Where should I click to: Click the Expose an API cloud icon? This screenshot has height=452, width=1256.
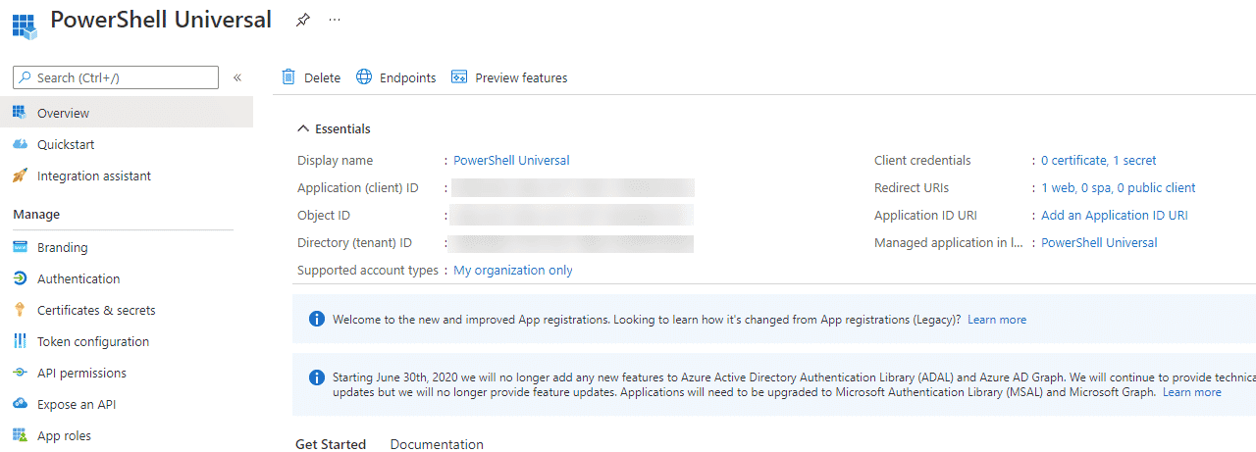(19, 404)
